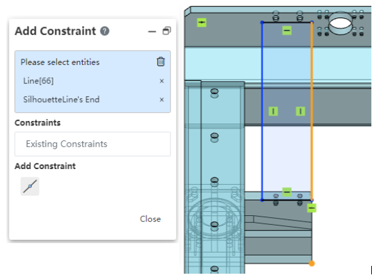This screenshot has width=372, height=275.
Task: Click vertical constraint marker beside the blue line
Action: 273,111
